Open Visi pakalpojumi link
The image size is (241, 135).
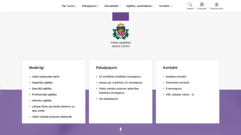109,99
